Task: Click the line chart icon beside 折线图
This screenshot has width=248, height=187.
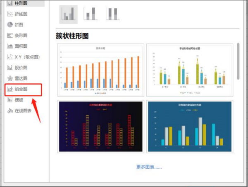Action: (x=10, y=14)
